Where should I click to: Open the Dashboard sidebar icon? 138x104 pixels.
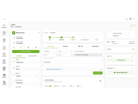pyautogui.click(x=4, y=26)
